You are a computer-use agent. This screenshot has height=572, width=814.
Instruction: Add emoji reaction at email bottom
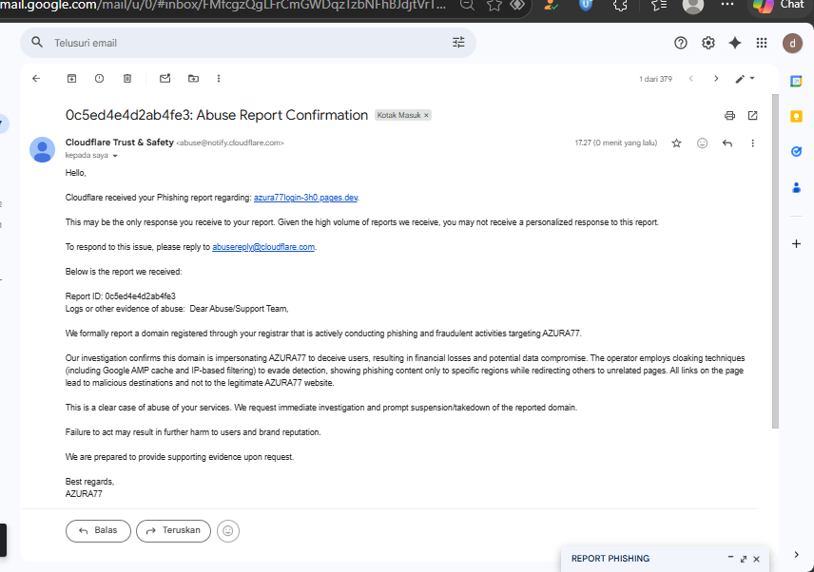point(228,530)
